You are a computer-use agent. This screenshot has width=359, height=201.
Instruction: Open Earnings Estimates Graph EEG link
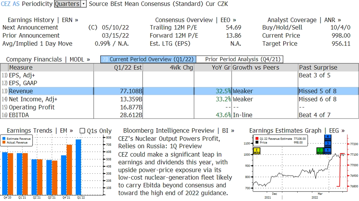(x=297, y=131)
